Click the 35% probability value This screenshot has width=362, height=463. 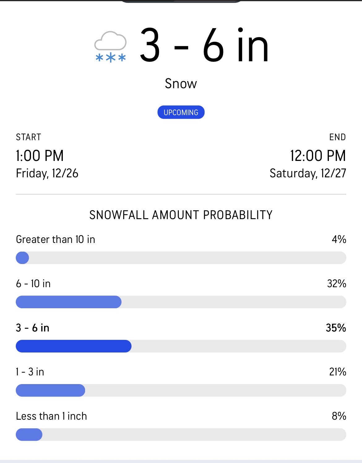click(336, 328)
